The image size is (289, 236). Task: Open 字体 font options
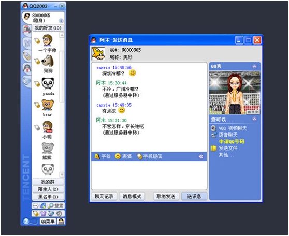pyautogui.click(x=103, y=156)
